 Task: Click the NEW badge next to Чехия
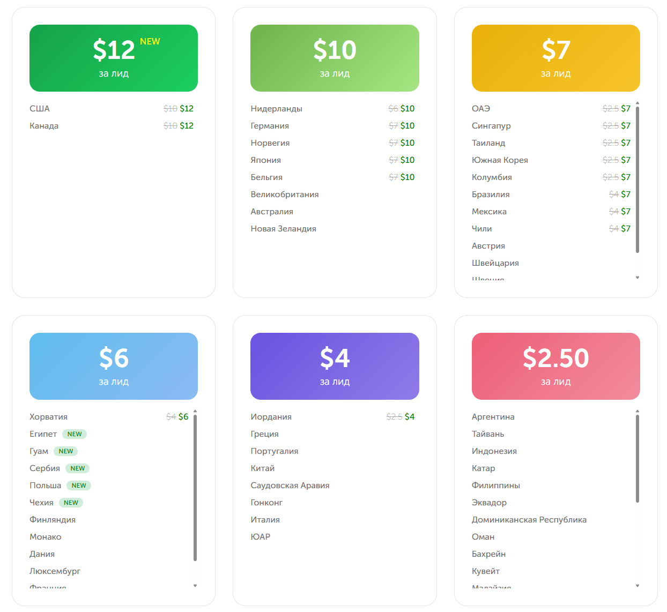[71, 503]
